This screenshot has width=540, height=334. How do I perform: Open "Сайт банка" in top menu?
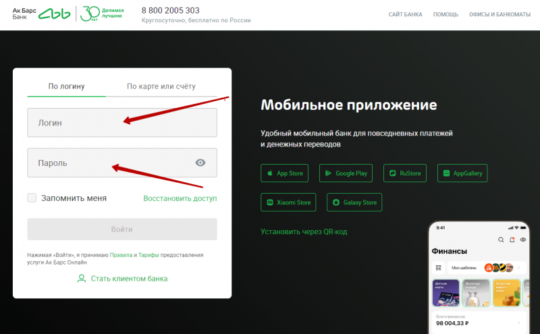coord(406,14)
